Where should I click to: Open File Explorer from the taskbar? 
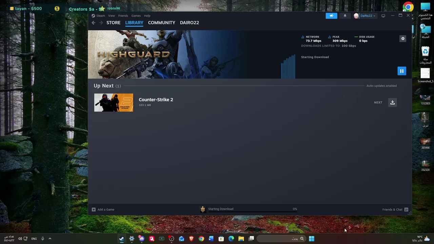click(x=241, y=239)
